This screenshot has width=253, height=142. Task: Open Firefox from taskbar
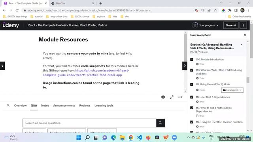(x=148, y=138)
